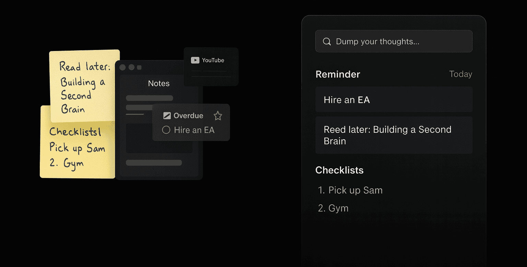The height and width of the screenshot is (267, 527).
Task: Click the magnifying glass search icon
Action: click(x=327, y=41)
